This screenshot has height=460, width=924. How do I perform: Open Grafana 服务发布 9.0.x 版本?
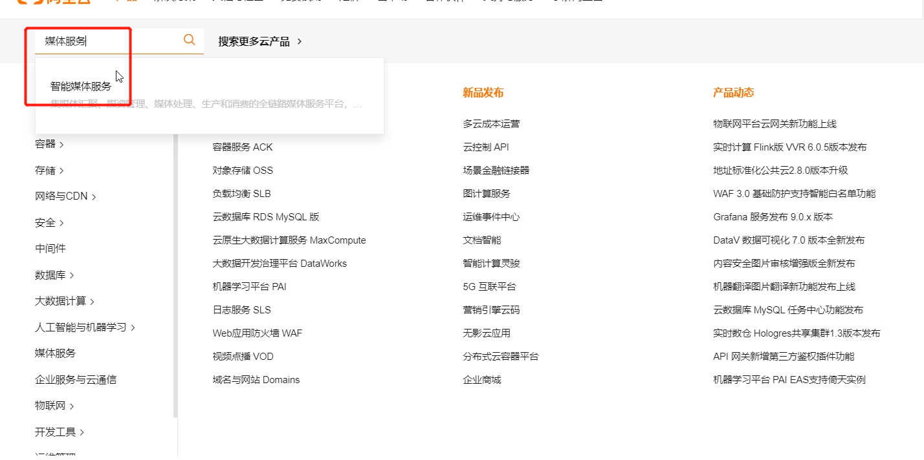click(773, 217)
